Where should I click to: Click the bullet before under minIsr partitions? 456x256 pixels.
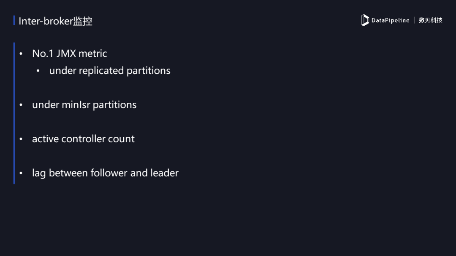click(x=21, y=105)
